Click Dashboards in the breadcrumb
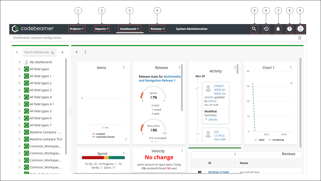This screenshot has width=321, height=181. click(21, 38)
